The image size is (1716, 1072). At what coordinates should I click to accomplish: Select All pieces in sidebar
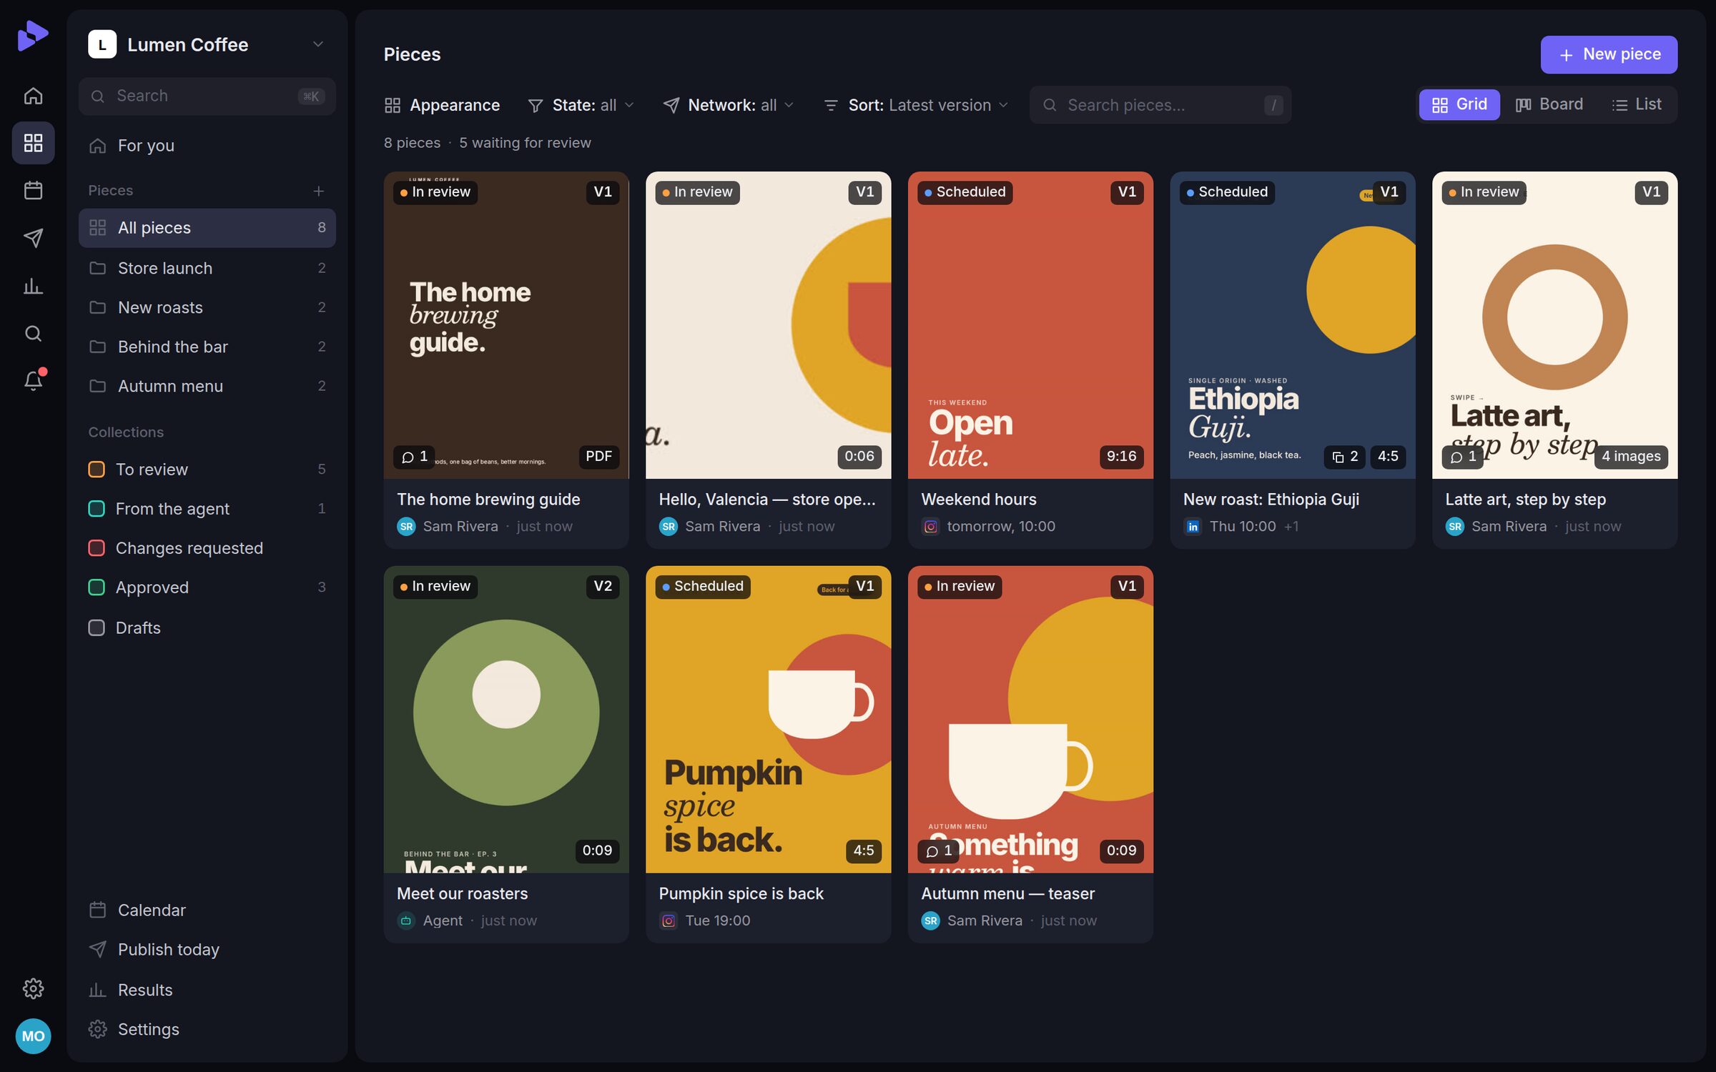[x=207, y=228]
